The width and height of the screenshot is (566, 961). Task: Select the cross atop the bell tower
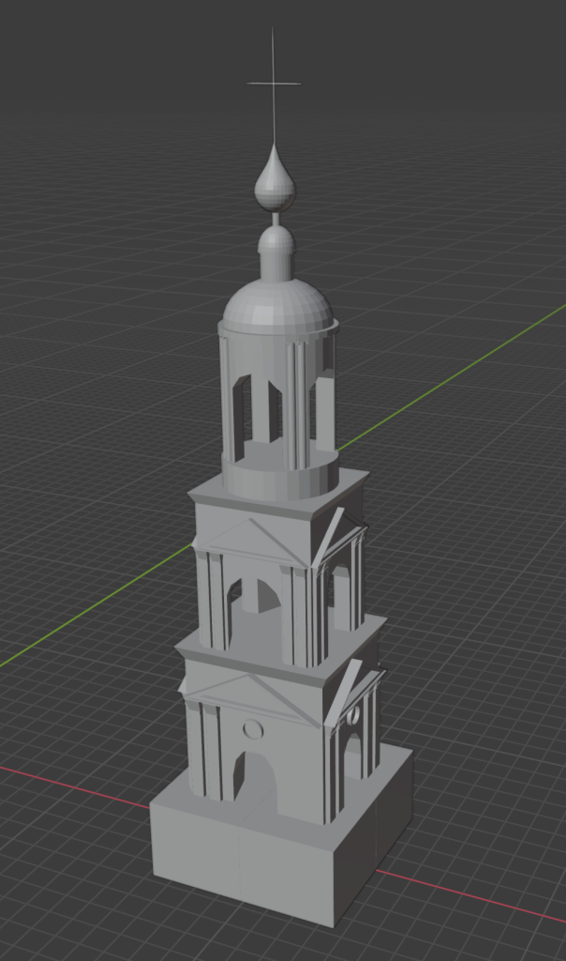coord(273,84)
